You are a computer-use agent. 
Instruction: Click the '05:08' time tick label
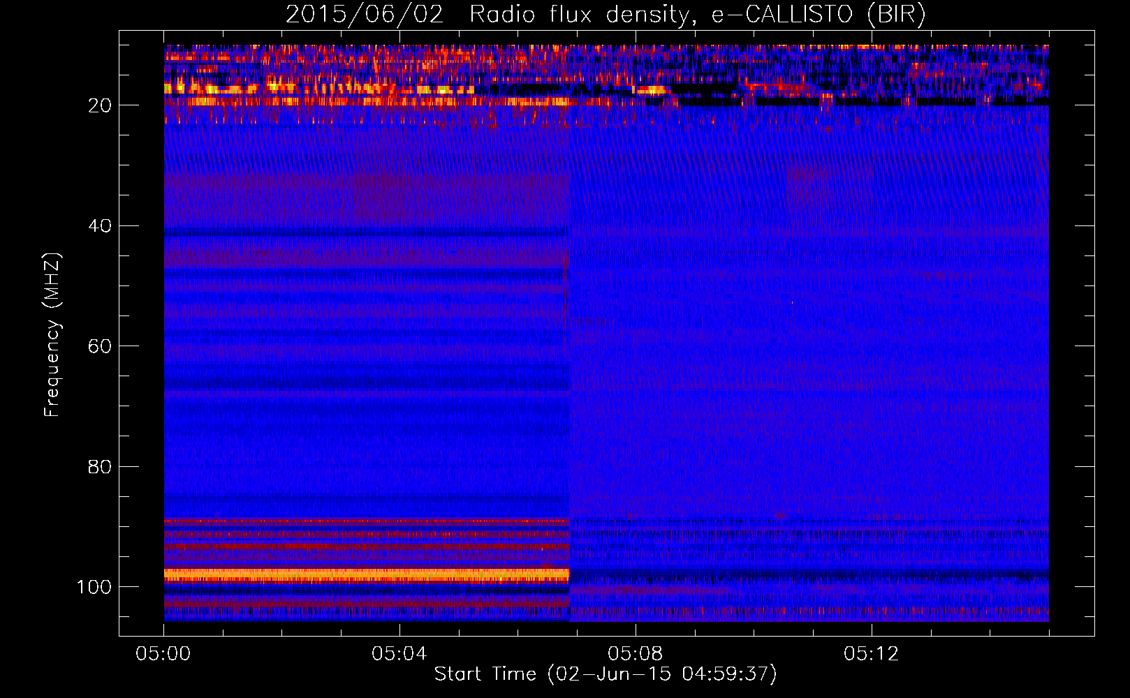coord(636,654)
